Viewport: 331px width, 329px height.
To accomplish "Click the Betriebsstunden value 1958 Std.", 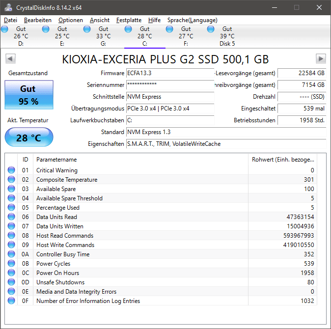I will click(302, 120).
